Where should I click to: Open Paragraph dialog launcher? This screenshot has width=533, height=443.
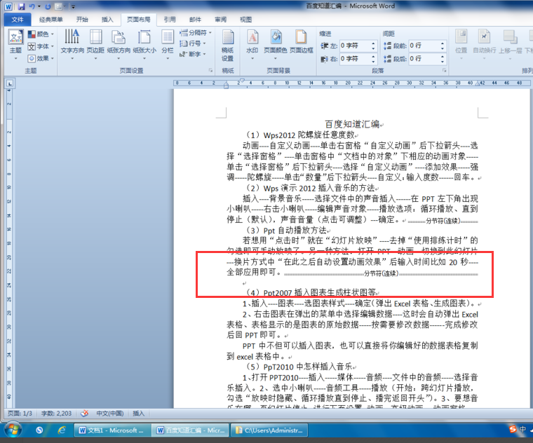coord(444,70)
